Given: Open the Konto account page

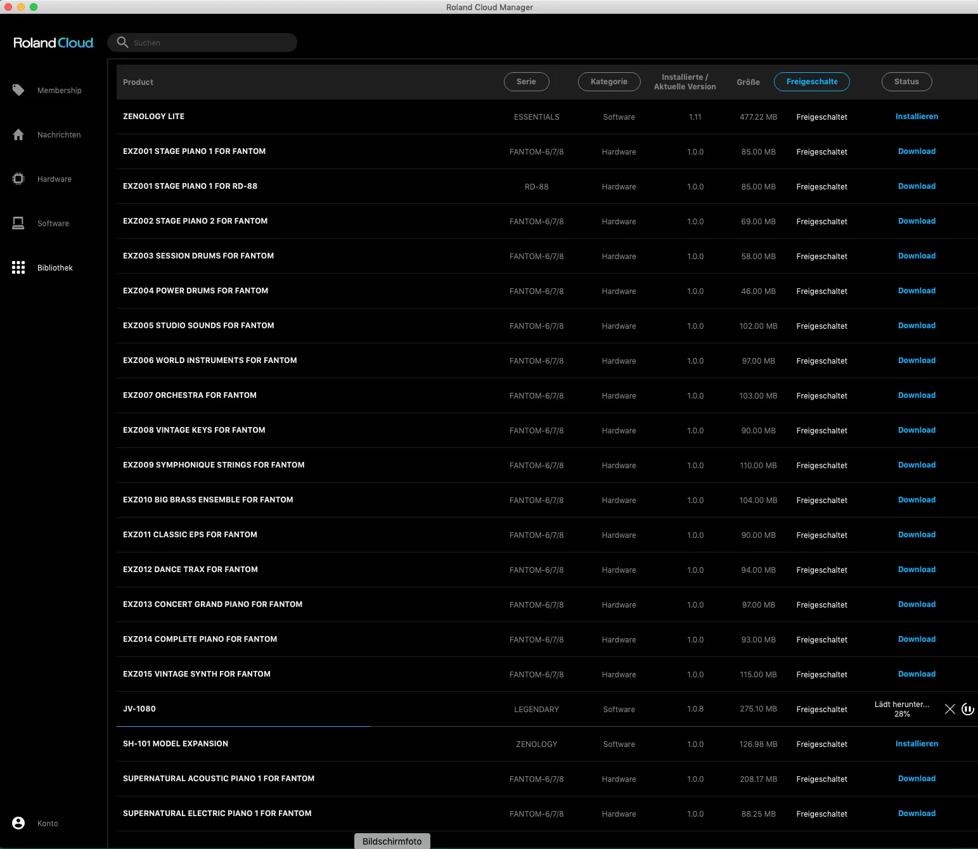Looking at the screenshot, I should pos(48,824).
